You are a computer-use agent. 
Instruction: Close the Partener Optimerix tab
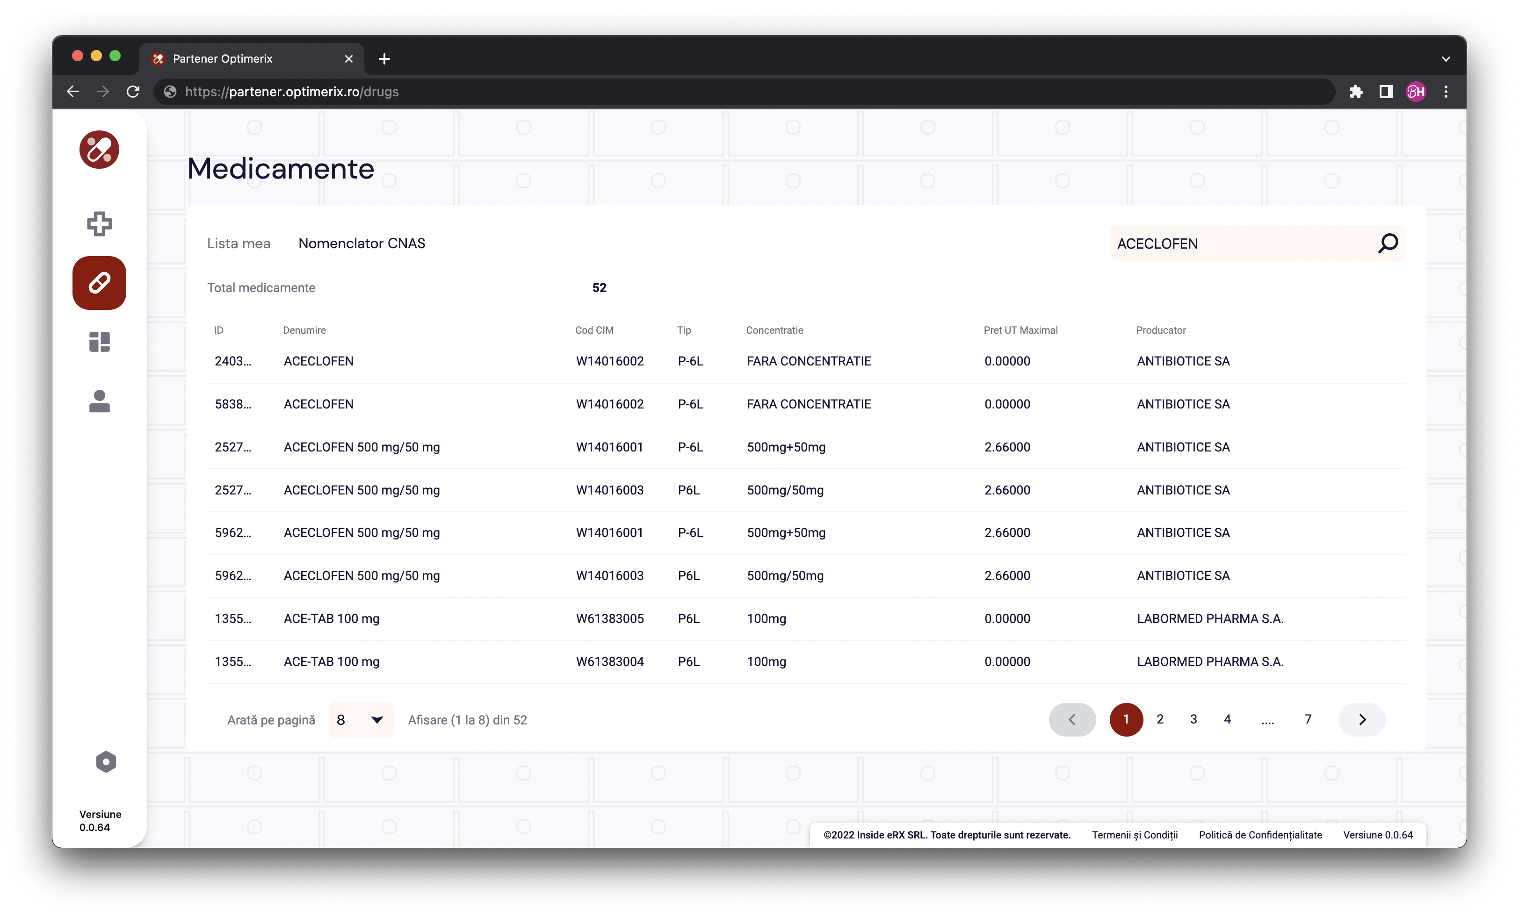(x=349, y=58)
